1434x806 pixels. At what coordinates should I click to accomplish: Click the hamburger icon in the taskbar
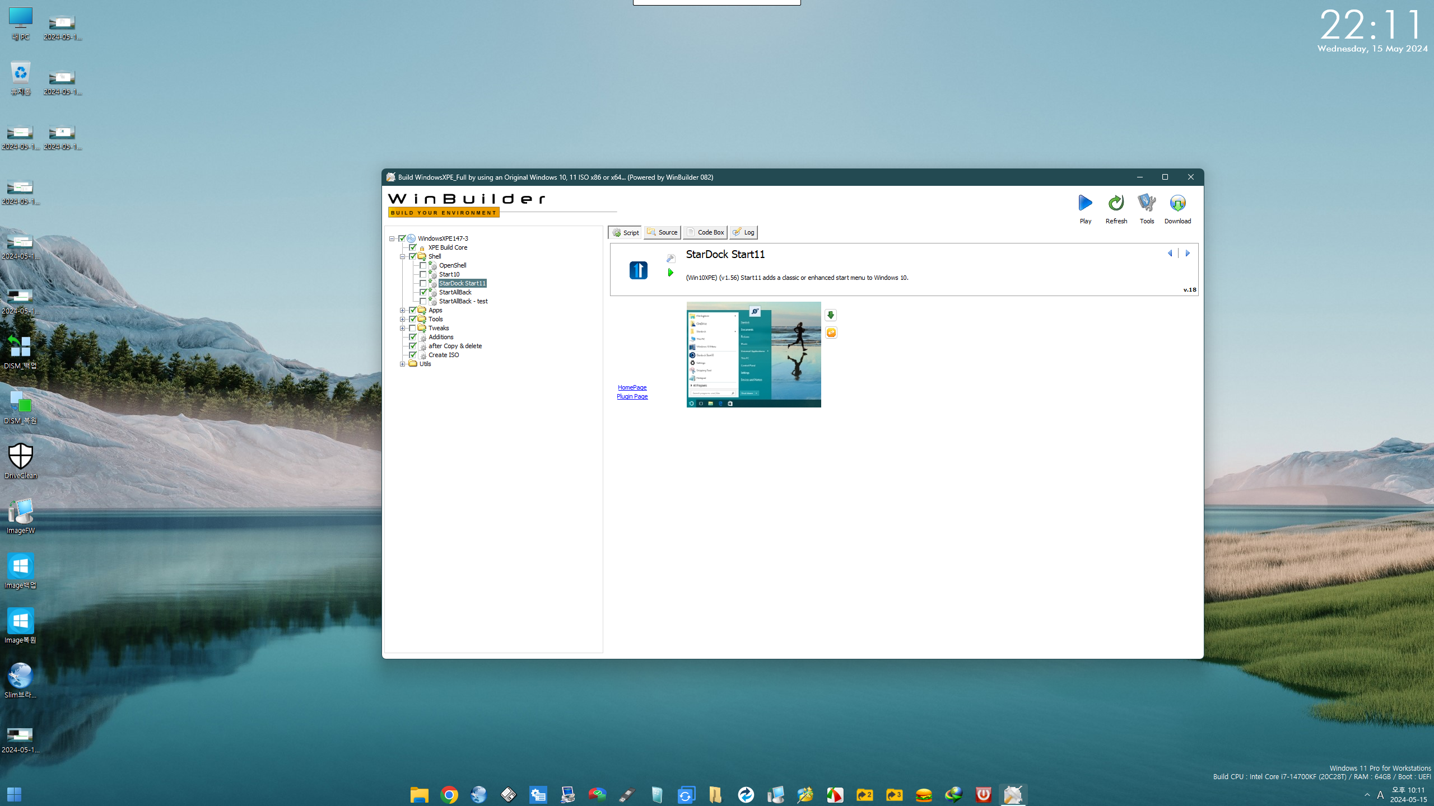click(924, 794)
